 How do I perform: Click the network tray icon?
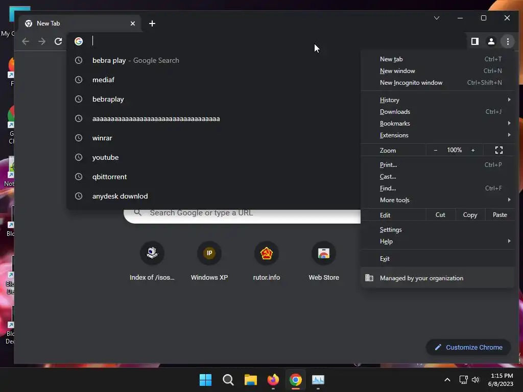click(463, 380)
